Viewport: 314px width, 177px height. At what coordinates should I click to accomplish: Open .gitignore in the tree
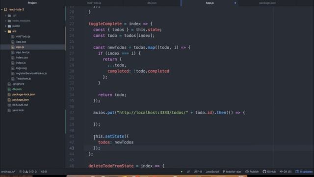click(18, 84)
